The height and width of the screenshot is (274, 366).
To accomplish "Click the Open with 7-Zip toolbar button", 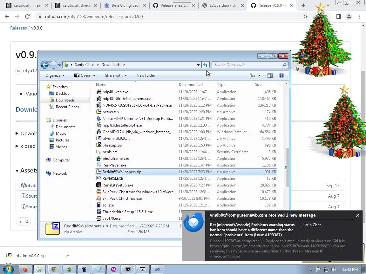I will (82, 75).
